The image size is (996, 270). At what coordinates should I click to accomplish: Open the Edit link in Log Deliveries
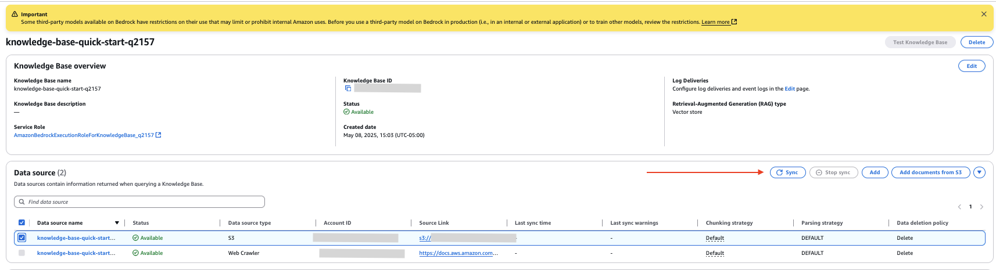point(790,89)
